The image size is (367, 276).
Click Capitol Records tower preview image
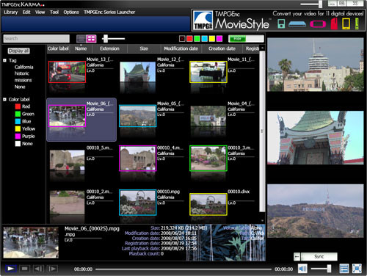point(316,65)
